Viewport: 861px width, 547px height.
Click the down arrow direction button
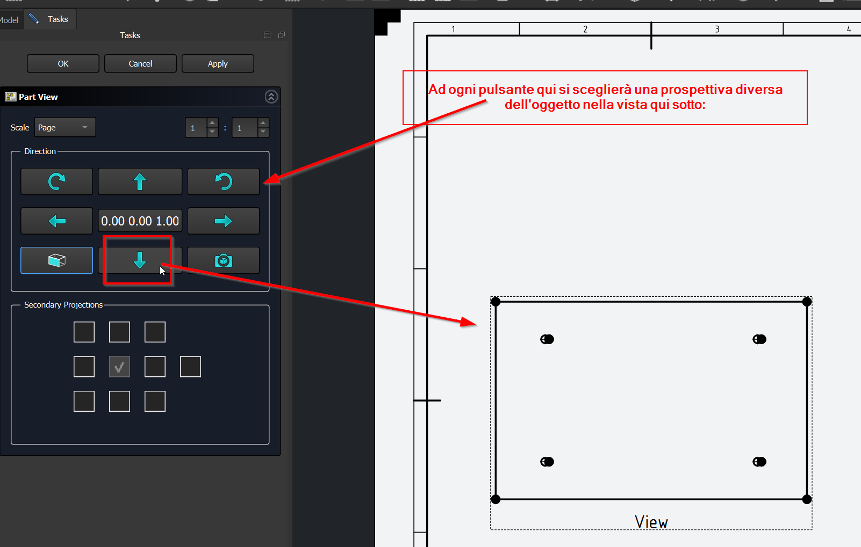[x=140, y=260]
